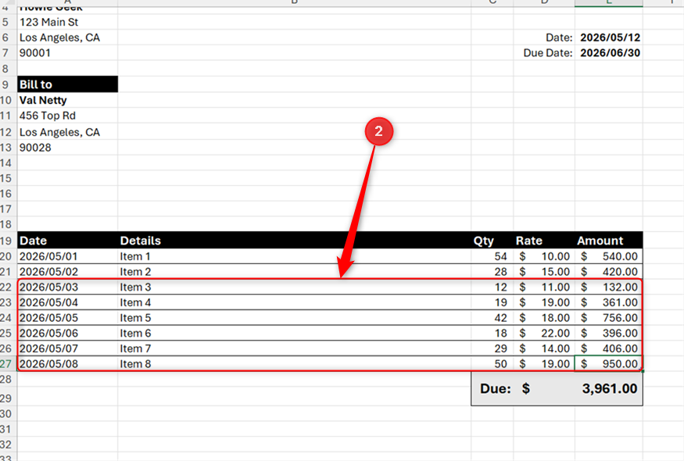Click quantity 12 for Item 3

coord(492,287)
